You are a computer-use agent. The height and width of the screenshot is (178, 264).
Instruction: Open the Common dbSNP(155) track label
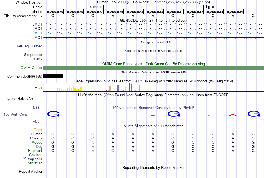(x=25, y=77)
